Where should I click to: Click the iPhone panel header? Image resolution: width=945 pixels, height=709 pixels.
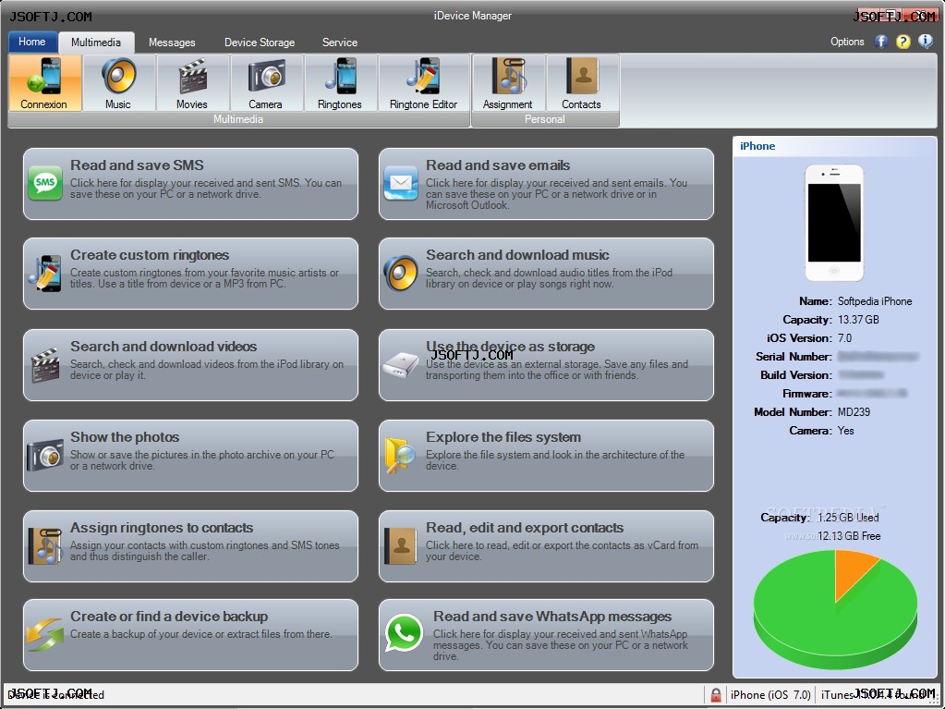[x=835, y=146]
